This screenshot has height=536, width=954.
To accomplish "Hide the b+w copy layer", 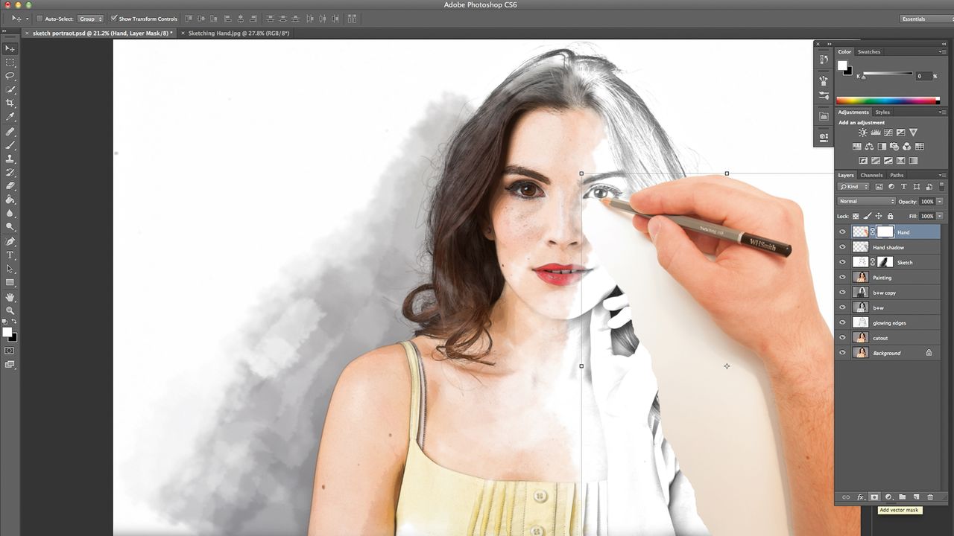I will 842,293.
